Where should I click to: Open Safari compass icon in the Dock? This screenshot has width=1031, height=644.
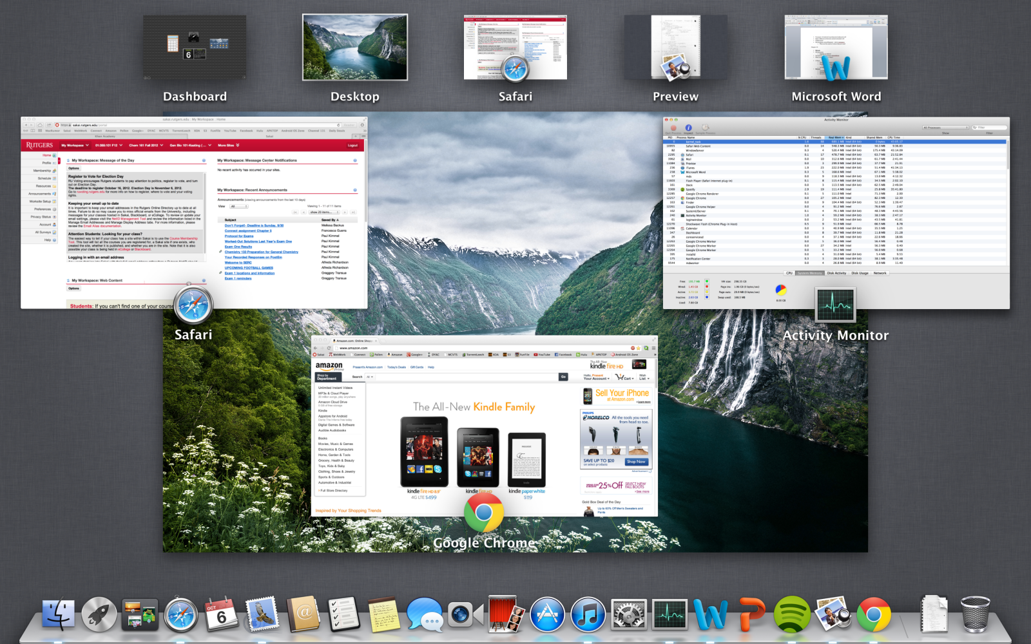181,614
